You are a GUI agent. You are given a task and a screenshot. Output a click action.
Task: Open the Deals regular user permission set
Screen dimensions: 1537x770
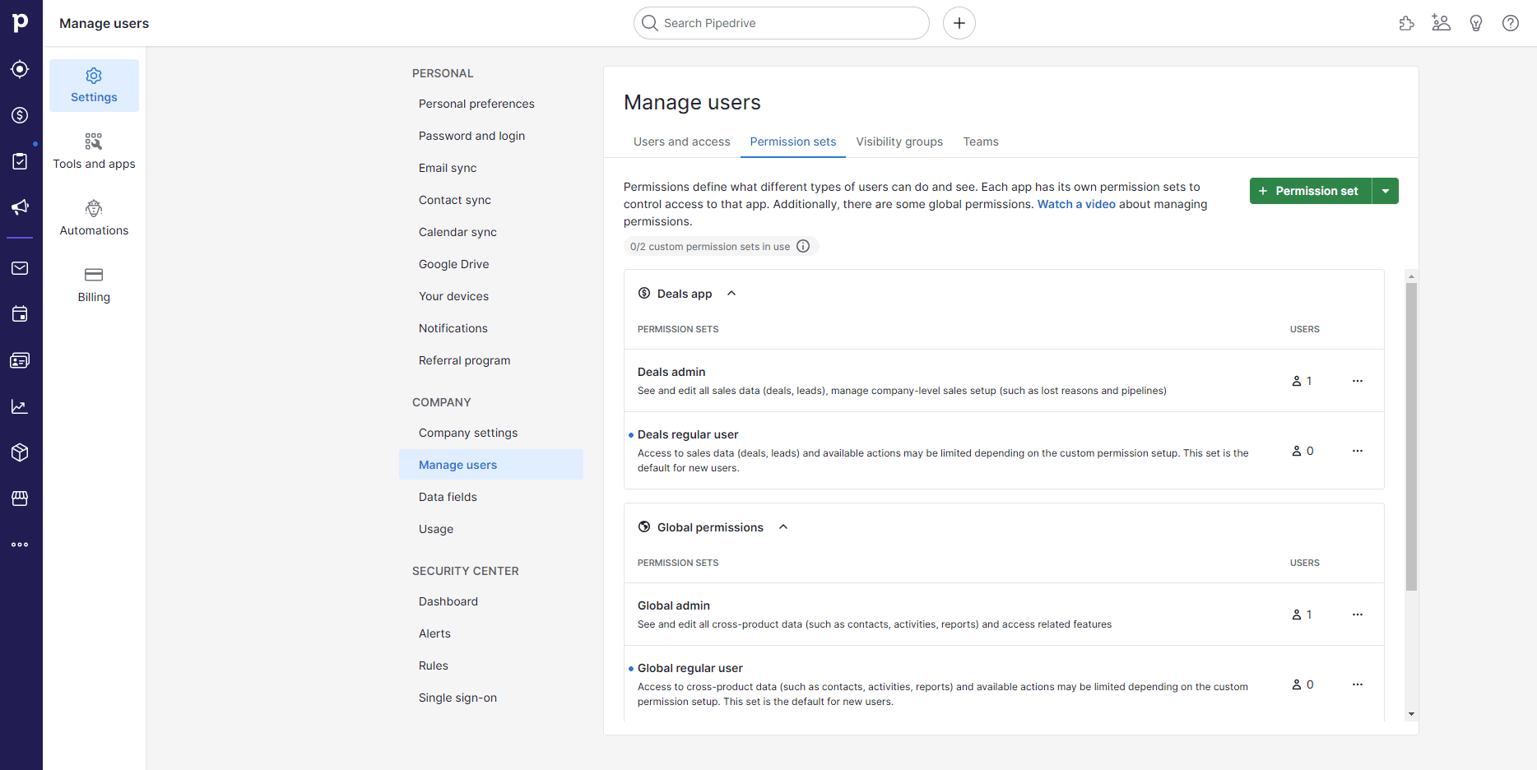688,434
